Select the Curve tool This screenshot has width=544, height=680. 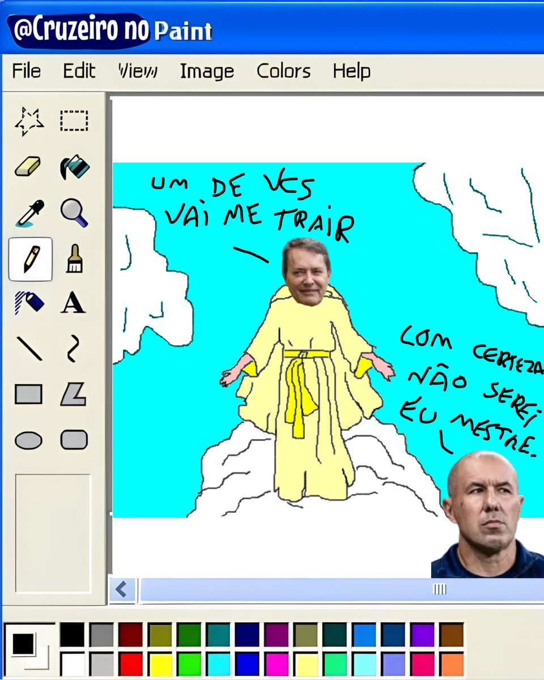coord(74,350)
